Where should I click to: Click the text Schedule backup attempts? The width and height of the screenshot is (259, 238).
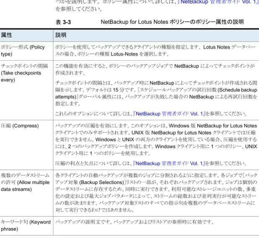pyautogui.click(x=156, y=93)
